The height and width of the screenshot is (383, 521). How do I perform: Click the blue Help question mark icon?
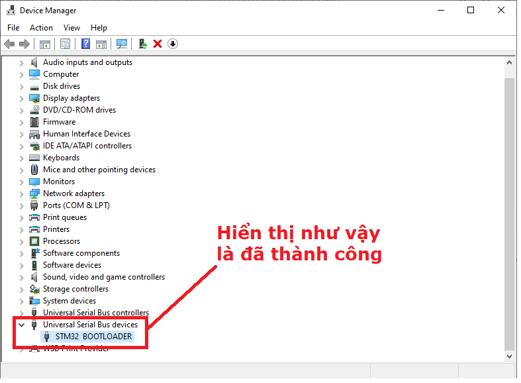coord(85,44)
